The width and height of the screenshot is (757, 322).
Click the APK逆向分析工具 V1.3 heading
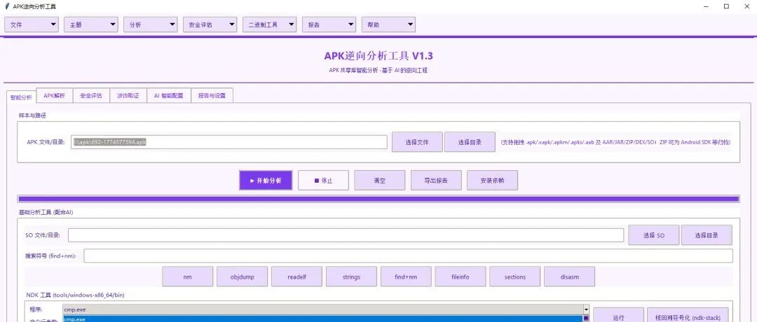(378, 55)
